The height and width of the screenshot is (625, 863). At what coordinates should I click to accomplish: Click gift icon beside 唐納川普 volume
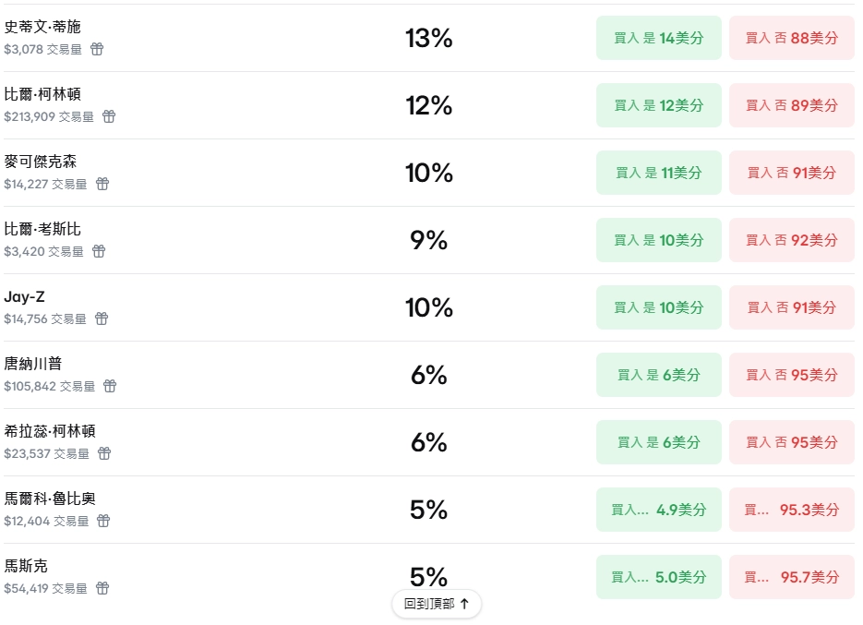[x=110, y=386]
